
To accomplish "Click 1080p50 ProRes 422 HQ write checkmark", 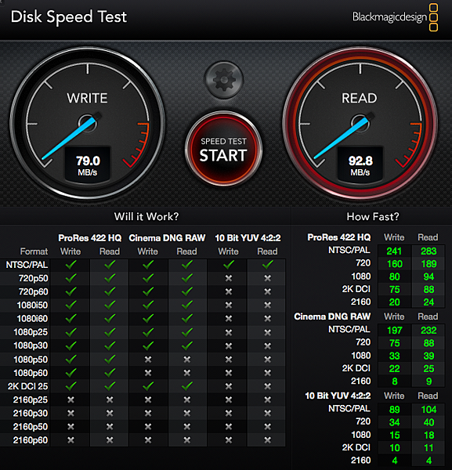I will [x=71, y=360].
